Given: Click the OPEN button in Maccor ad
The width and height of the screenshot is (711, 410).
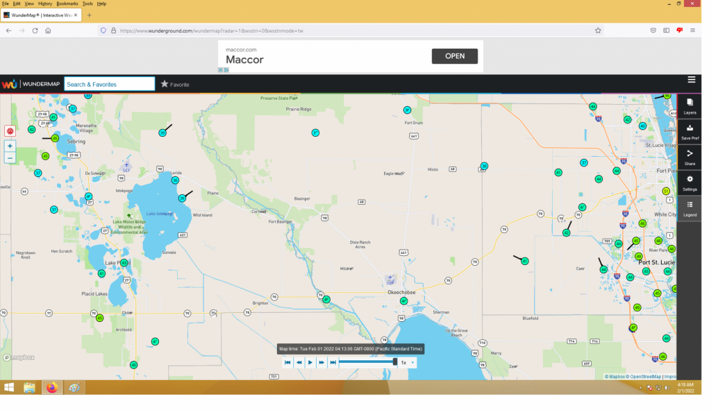Looking at the screenshot, I should click(454, 56).
